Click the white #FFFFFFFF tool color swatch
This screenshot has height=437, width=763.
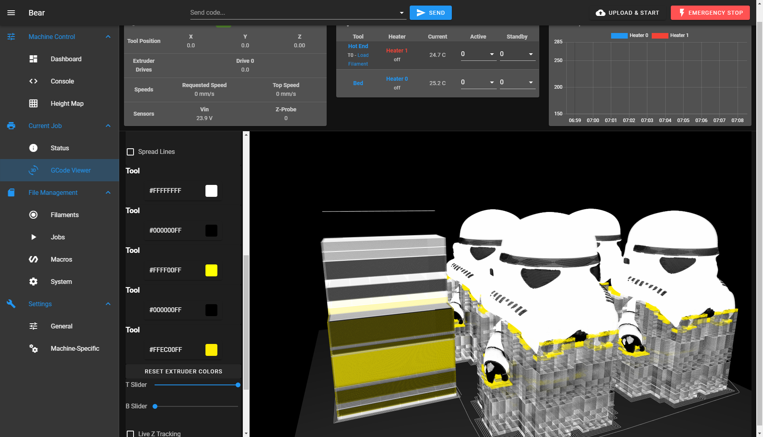(x=211, y=191)
